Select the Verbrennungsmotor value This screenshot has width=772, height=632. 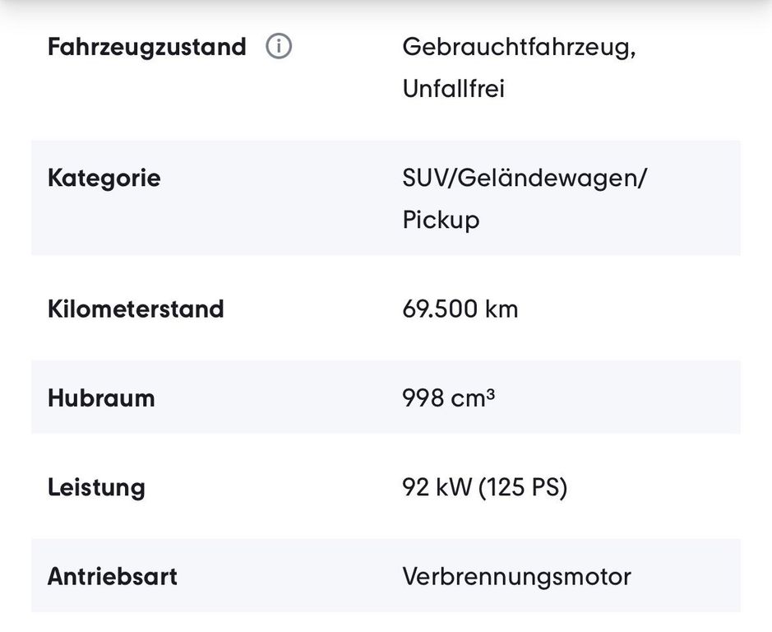point(516,576)
